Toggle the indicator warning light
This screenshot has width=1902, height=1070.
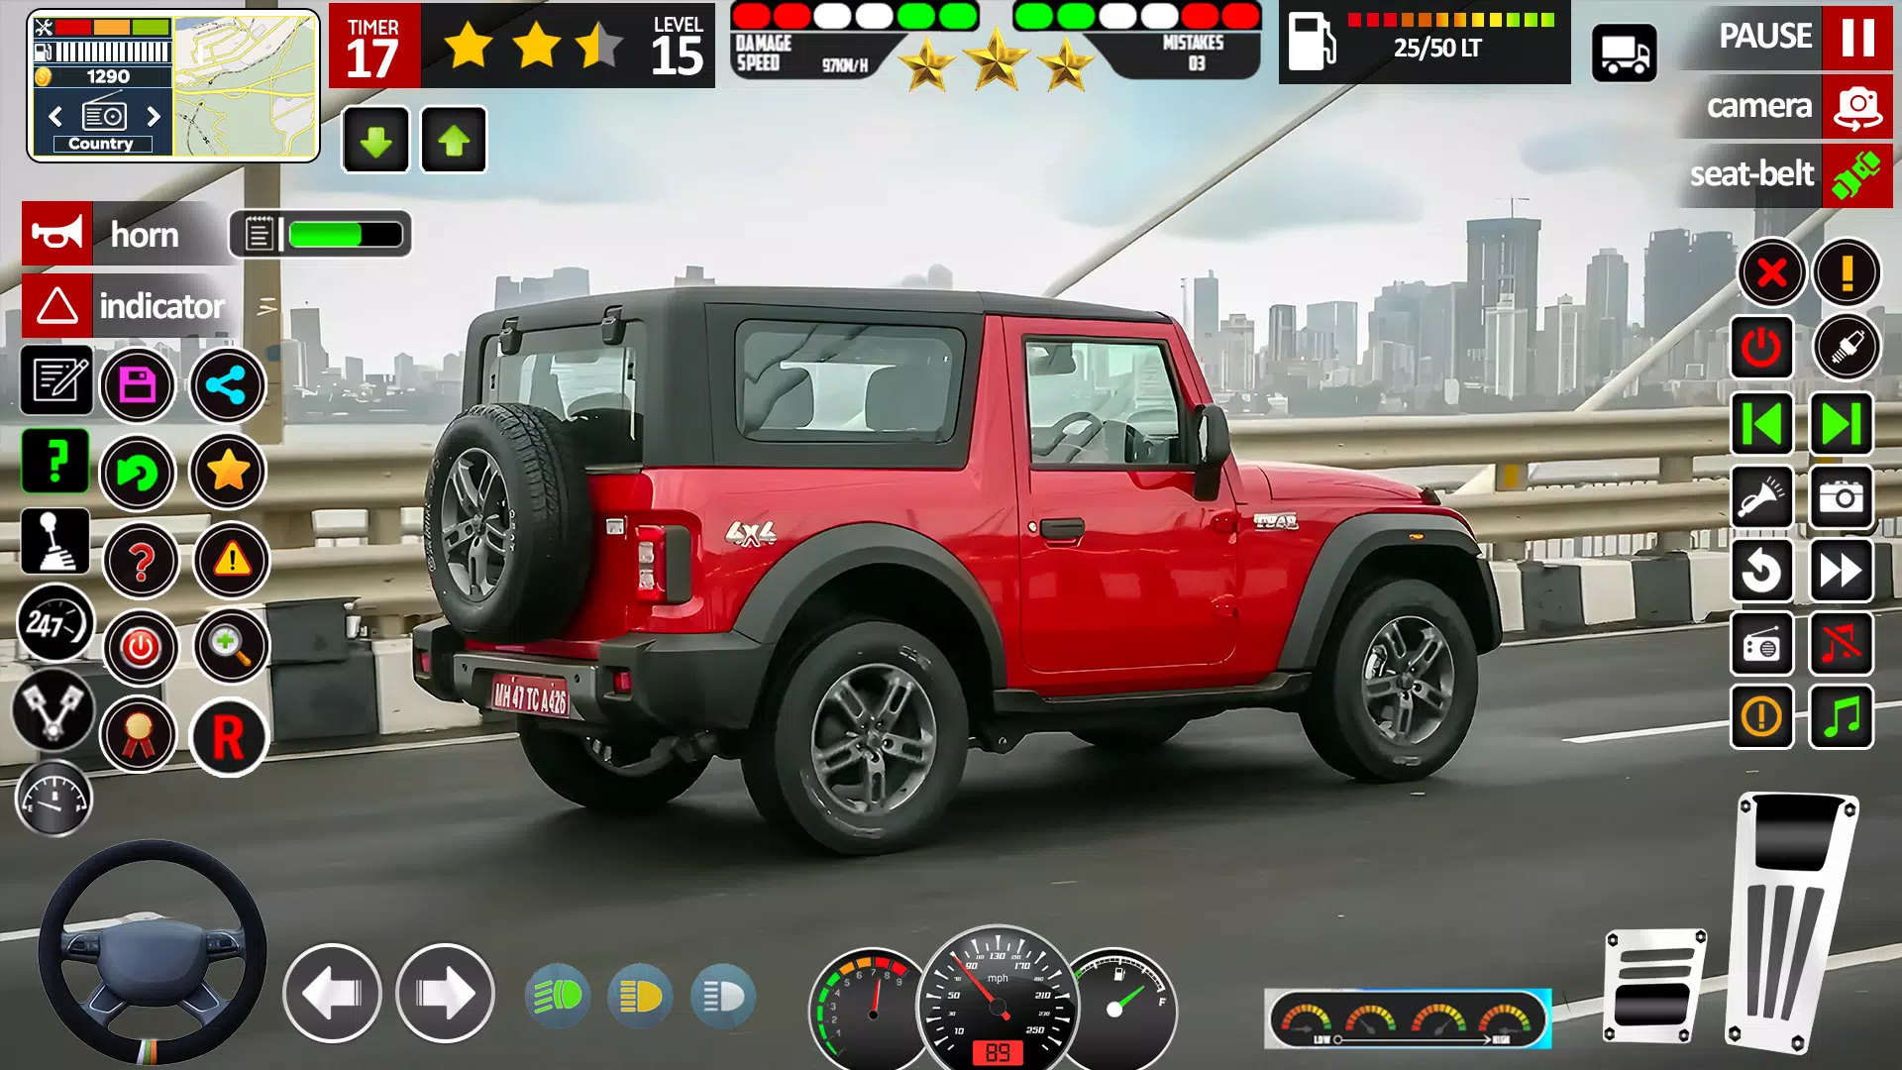[x=58, y=306]
